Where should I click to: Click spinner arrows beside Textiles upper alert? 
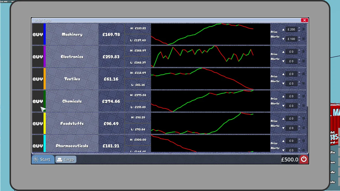(x=299, y=74)
